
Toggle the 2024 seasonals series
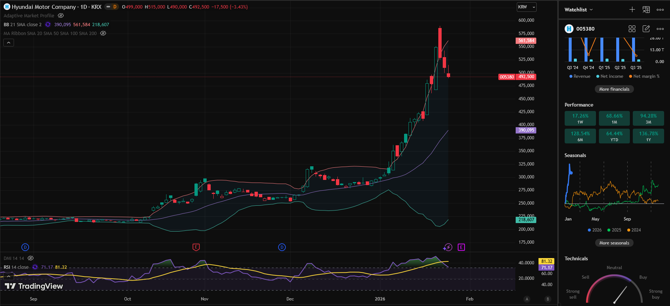[x=634, y=230]
